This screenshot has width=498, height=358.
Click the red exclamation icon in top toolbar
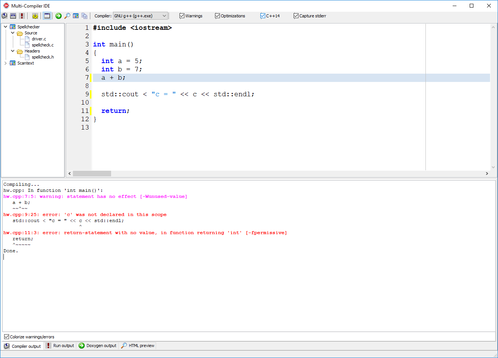22,16
